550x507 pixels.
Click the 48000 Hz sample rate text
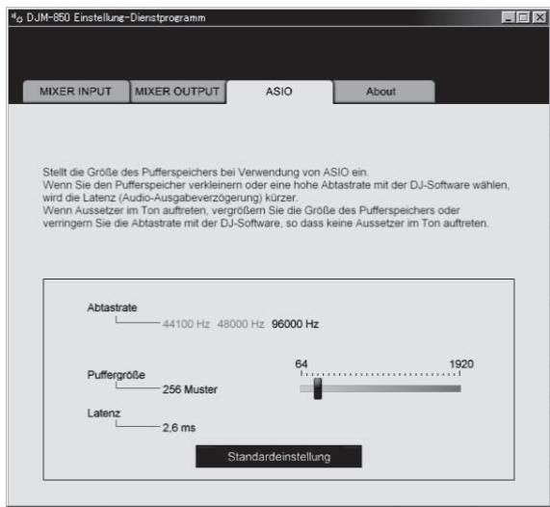coord(241,324)
